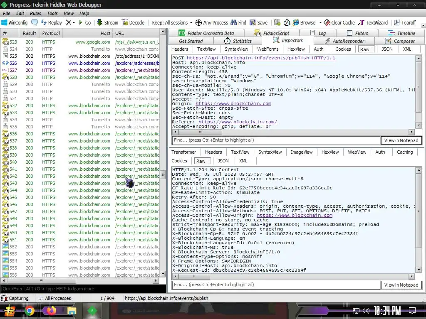Switch to the Composer tab

point(400,41)
